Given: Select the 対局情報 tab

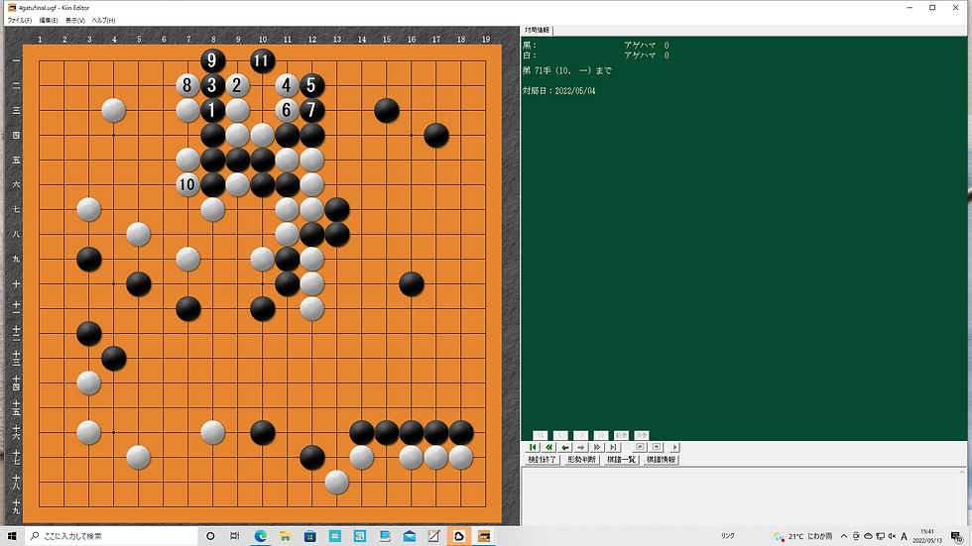Looking at the screenshot, I should click(537, 30).
